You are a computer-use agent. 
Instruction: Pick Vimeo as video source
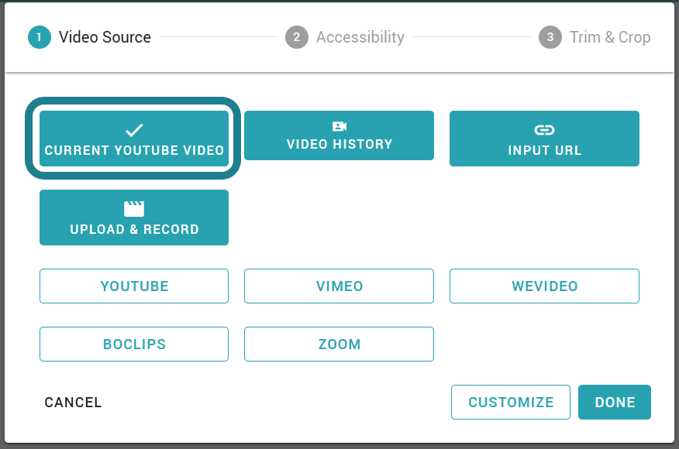(339, 286)
